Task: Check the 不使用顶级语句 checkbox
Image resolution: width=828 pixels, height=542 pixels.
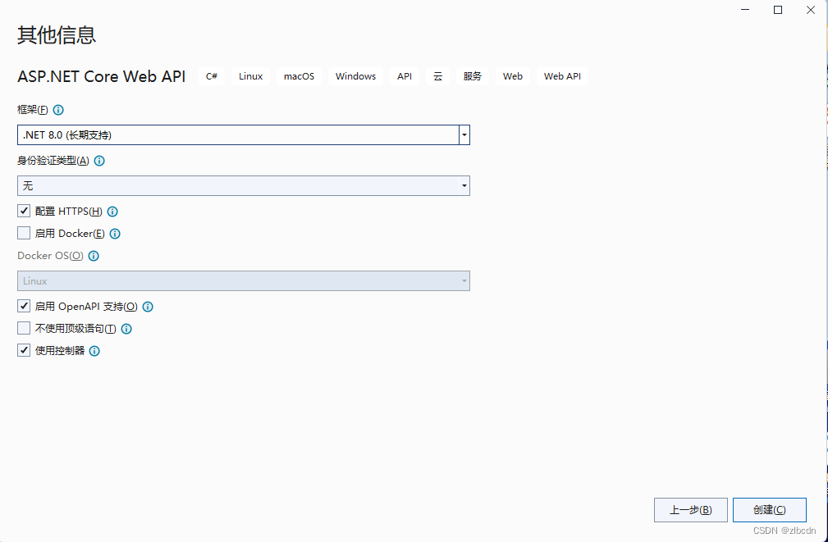Action: (24, 328)
